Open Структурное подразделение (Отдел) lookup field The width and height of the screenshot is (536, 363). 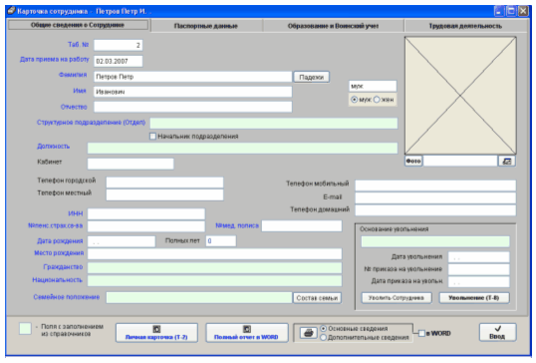pos(273,124)
